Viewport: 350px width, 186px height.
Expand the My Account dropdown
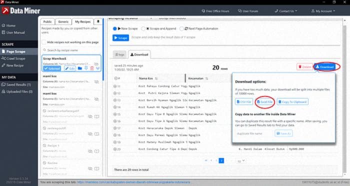pos(323,11)
